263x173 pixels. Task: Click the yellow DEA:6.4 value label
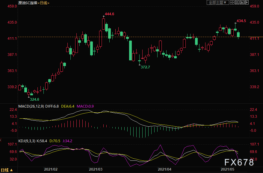(x=68, y=106)
